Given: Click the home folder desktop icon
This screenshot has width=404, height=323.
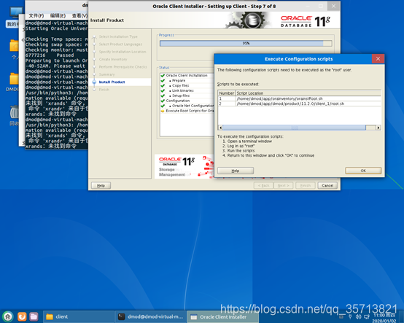Looking at the screenshot, I should pos(14,46).
